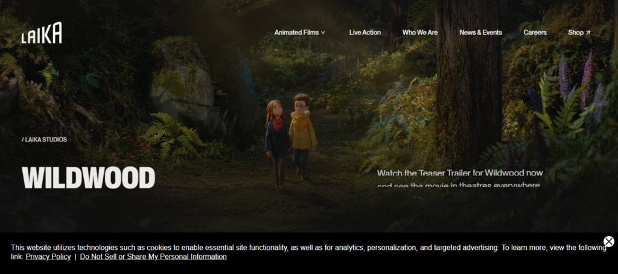Click the Shop external arrow icon
Image resolution: width=618 pixels, height=274 pixels.
click(x=588, y=33)
